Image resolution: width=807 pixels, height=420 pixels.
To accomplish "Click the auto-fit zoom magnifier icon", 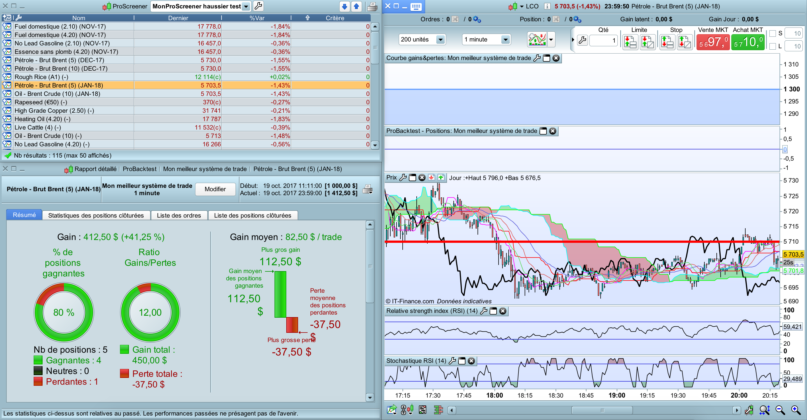I will (x=764, y=410).
